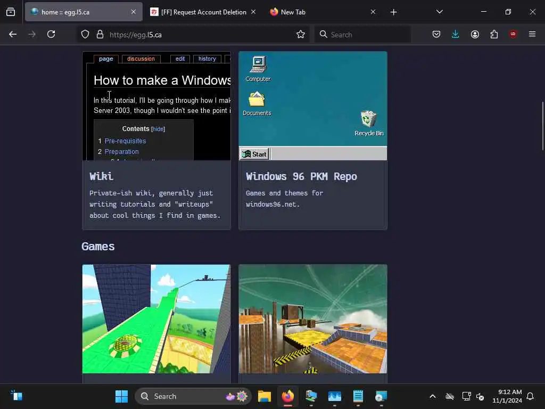Open the Windows Start menu
The image size is (545, 409).
[122, 396]
